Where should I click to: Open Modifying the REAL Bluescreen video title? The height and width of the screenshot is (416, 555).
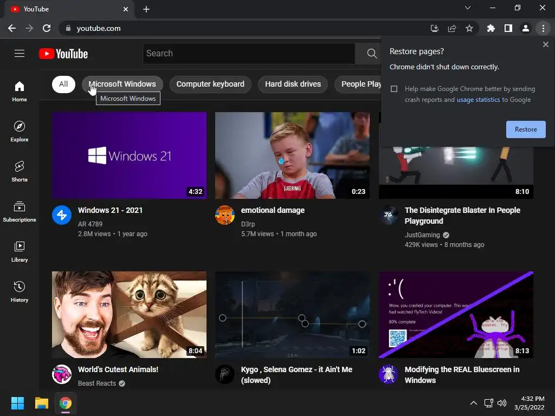[x=462, y=375]
